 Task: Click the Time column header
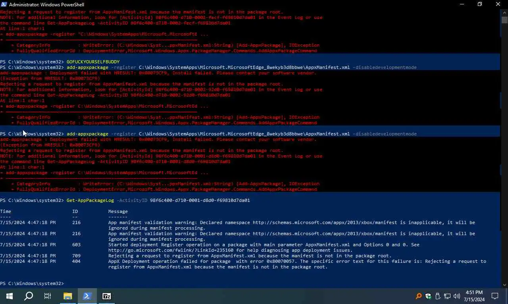(6, 211)
